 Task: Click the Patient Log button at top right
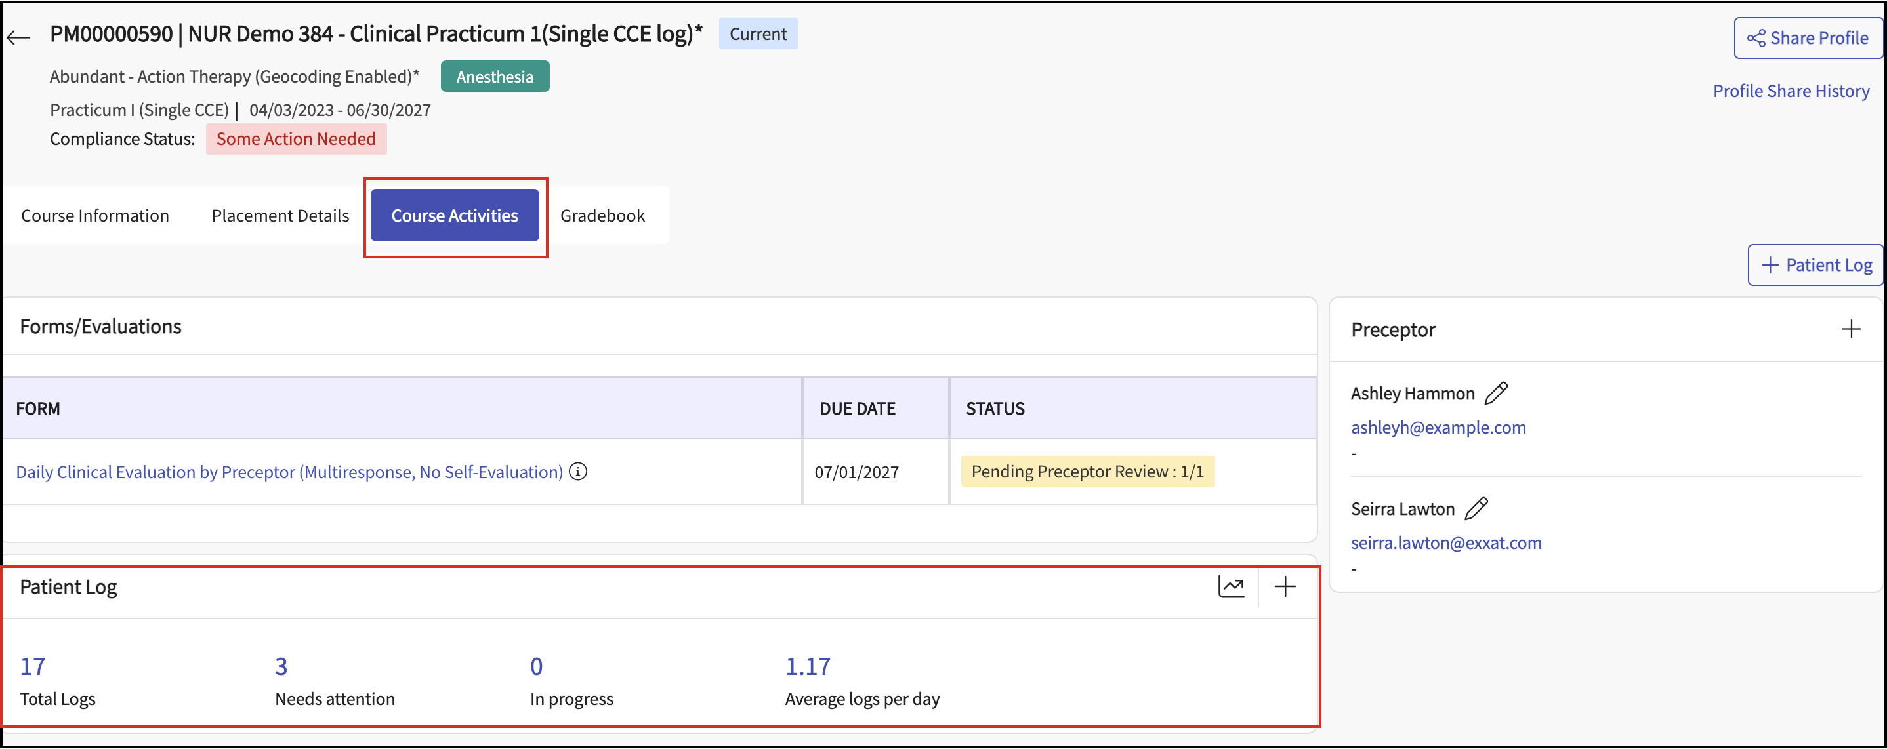coord(1816,265)
